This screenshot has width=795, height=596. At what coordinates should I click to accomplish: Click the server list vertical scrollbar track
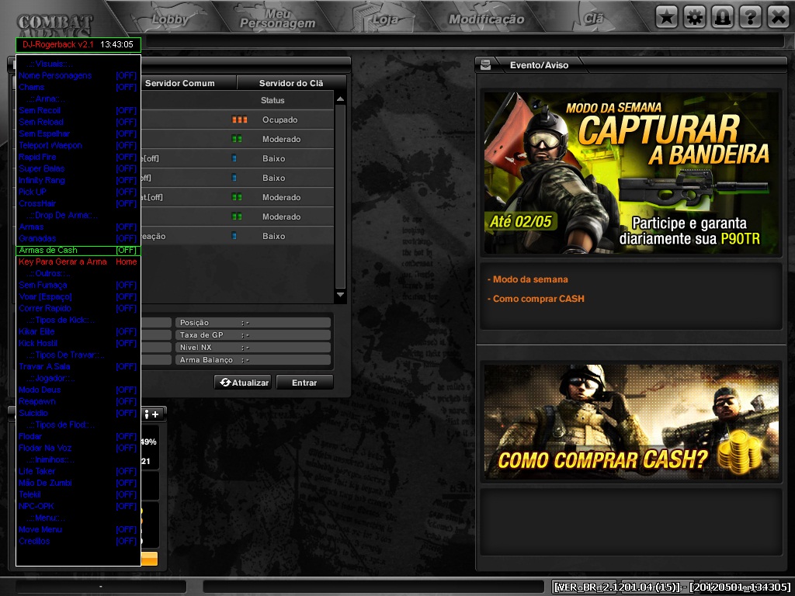[340, 197]
